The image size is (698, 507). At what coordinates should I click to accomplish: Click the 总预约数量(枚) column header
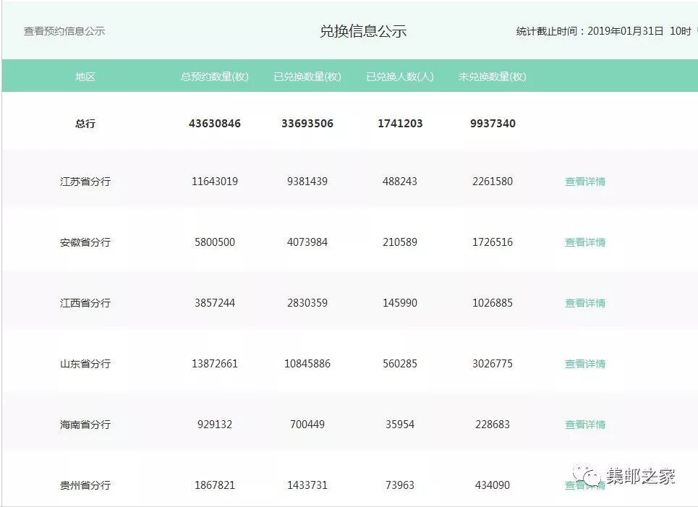click(215, 77)
